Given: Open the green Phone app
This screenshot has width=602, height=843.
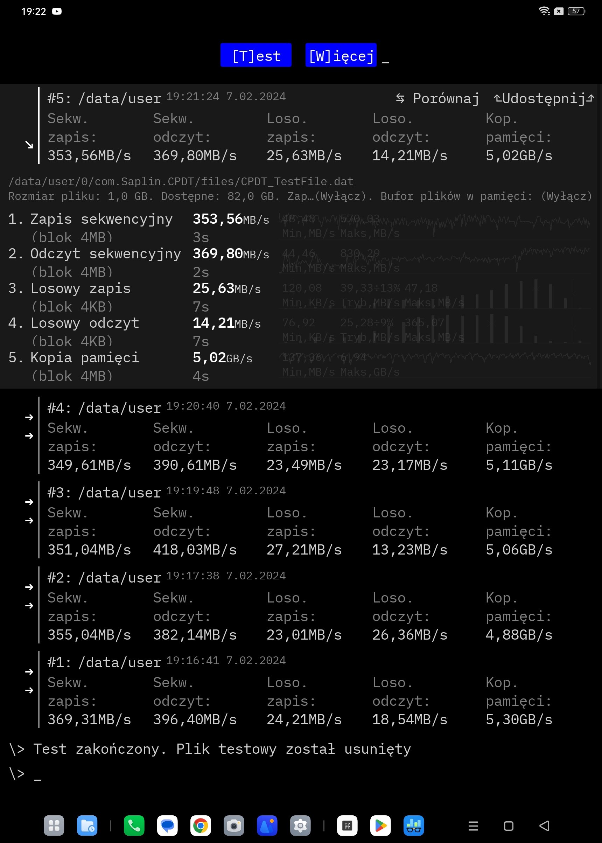Looking at the screenshot, I should pos(134,825).
